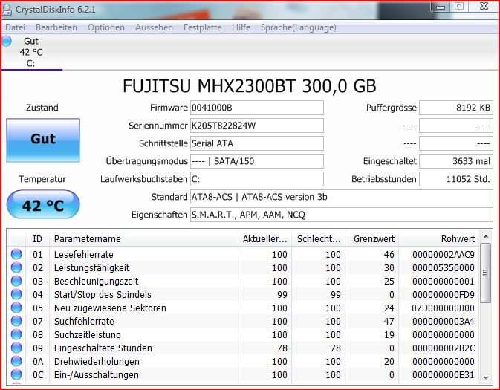The image size is (500, 390).
Task: Click status icon for 02 Leistungsfähigkeit
Action: coord(16,267)
